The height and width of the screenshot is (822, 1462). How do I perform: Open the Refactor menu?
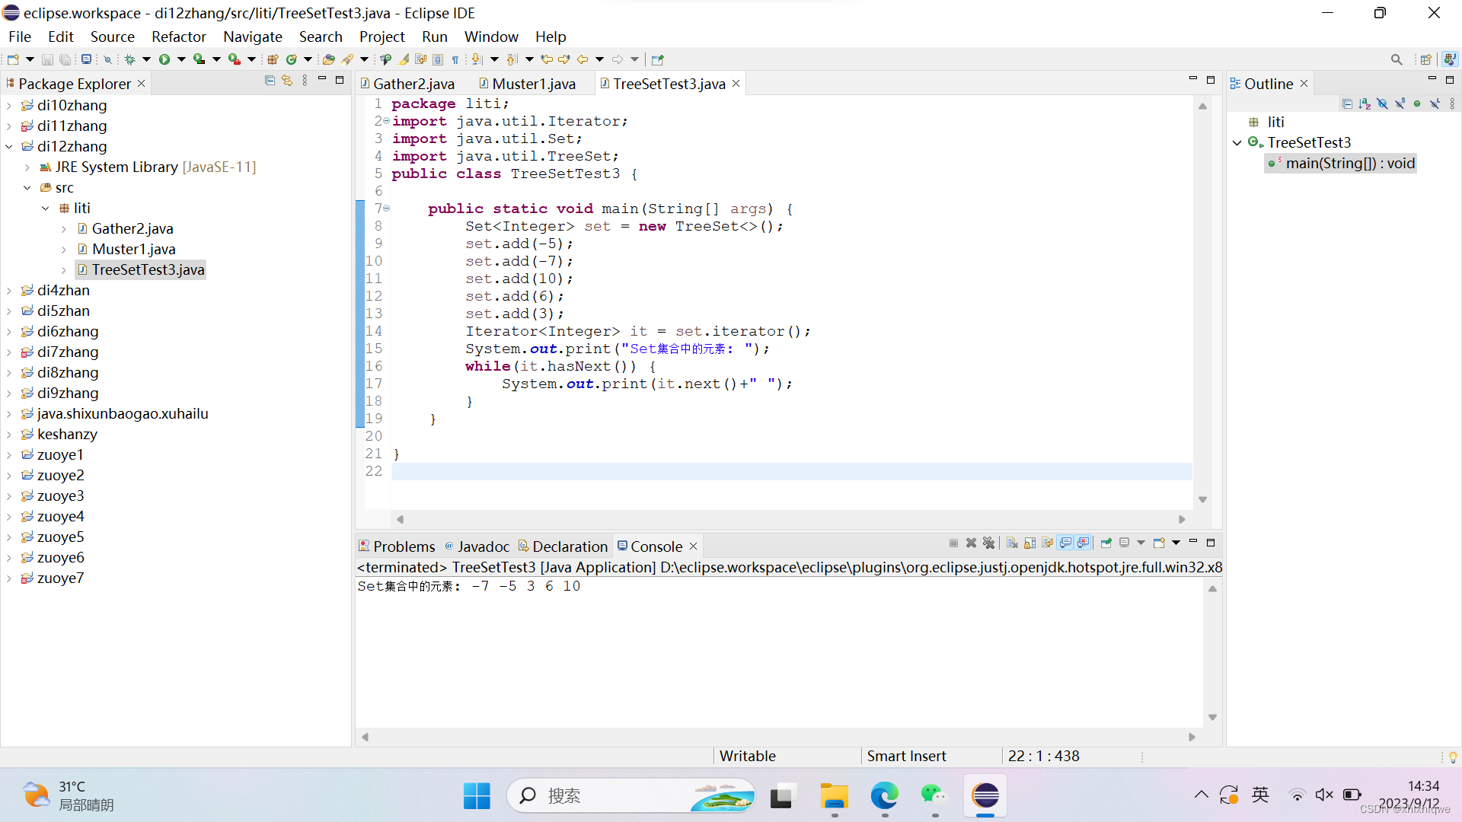[x=178, y=37]
